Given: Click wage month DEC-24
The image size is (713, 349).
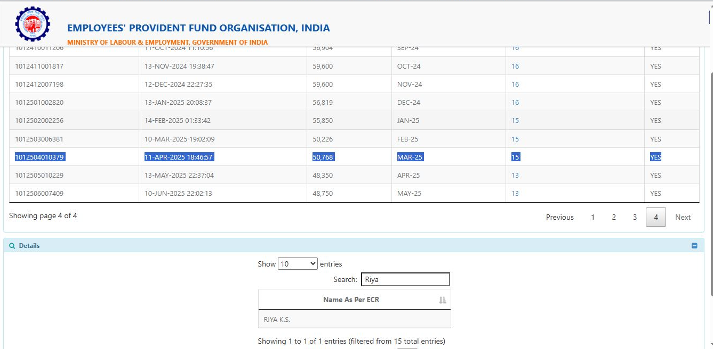Looking at the screenshot, I should (409, 103).
